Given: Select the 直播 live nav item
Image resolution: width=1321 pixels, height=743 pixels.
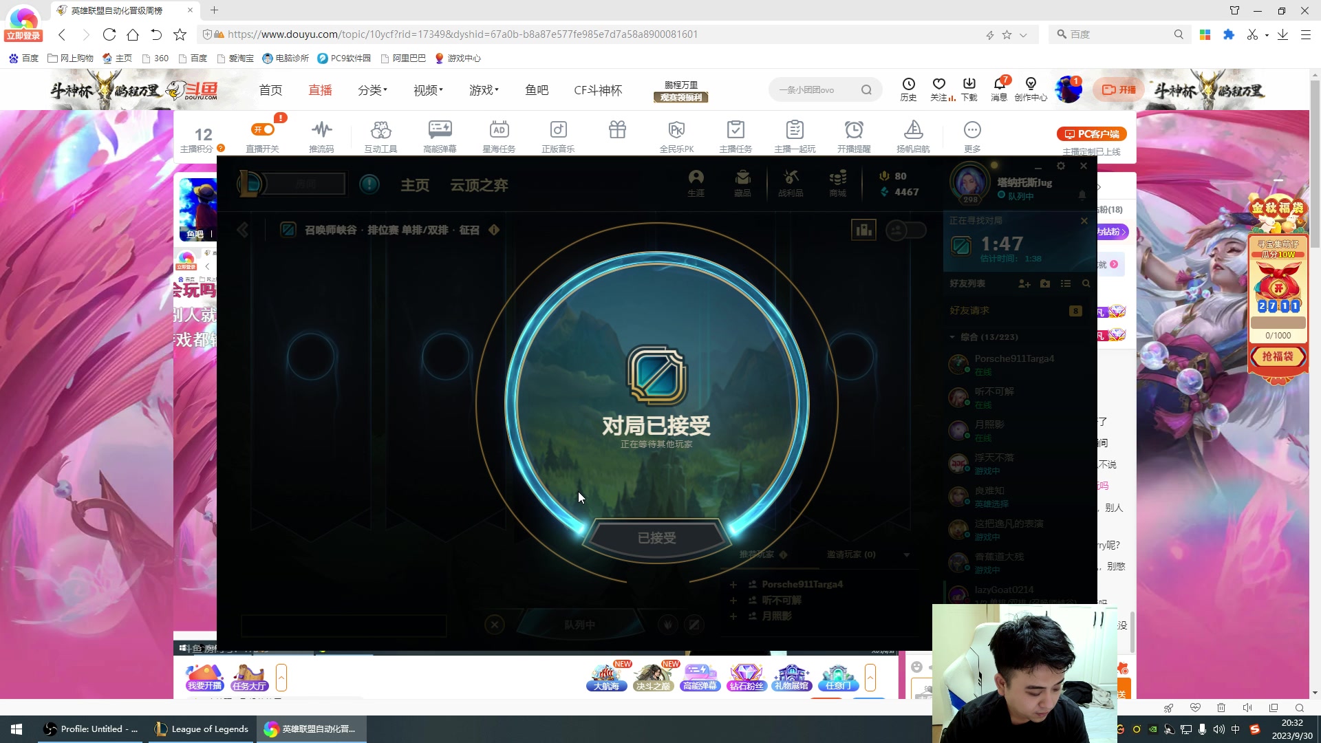Looking at the screenshot, I should coord(320,90).
